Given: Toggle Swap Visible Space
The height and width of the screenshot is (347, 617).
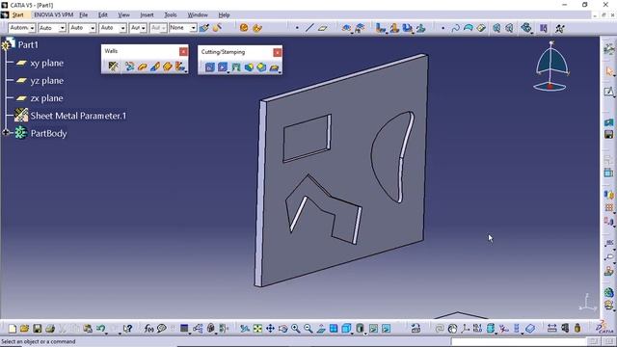Looking at the screenshot, I should click(x=386, y=328).
